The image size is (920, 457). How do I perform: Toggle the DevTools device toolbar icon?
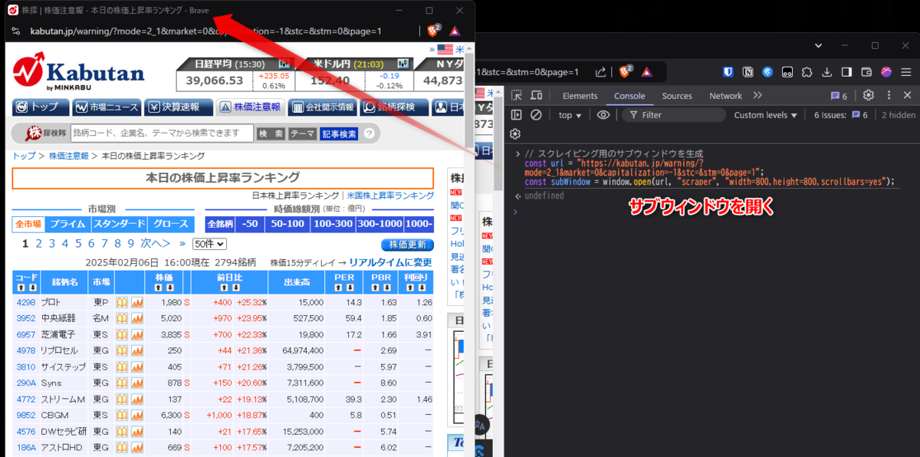click(x=537, y=96)
